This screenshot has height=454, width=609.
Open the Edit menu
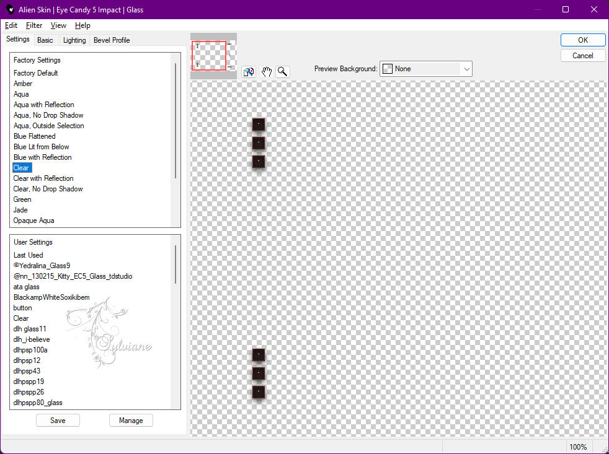(x=11, y=25)
